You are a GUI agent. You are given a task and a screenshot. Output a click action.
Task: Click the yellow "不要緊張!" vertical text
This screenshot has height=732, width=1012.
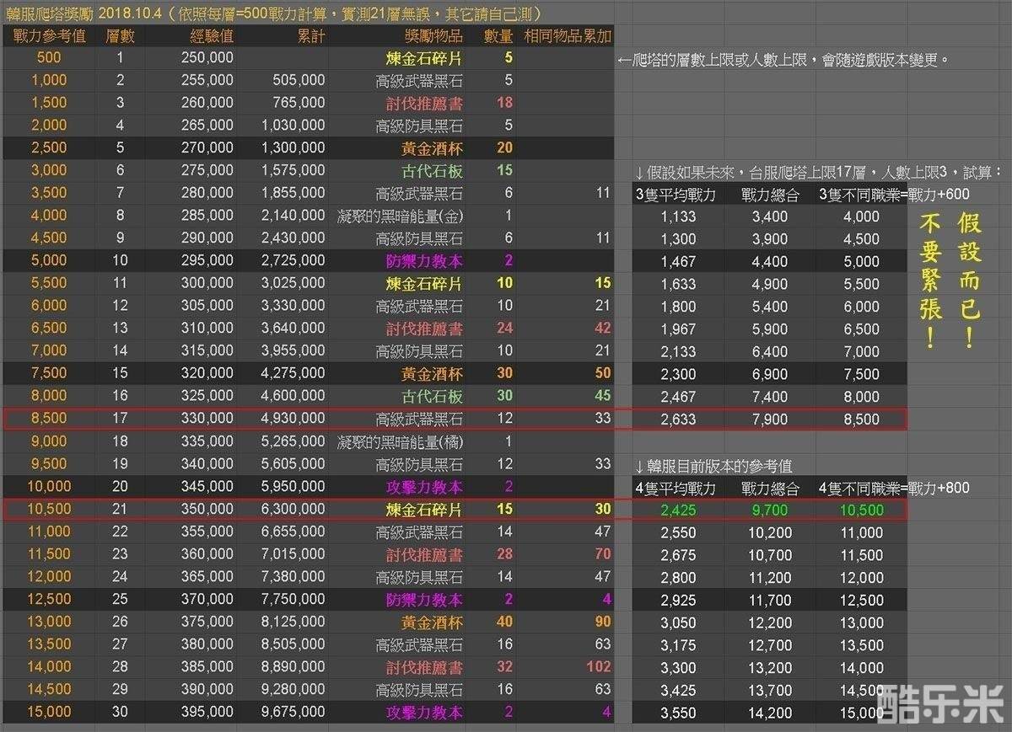pyautogui.click(x=931, y=282)
